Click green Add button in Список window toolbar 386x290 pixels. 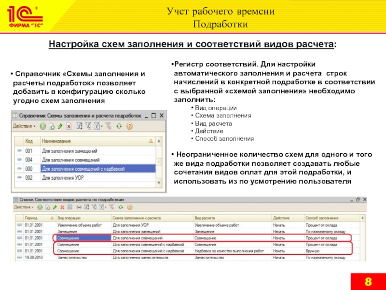[40, 207]
